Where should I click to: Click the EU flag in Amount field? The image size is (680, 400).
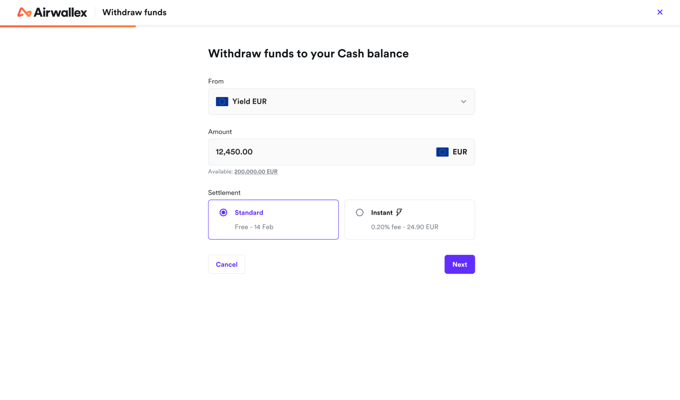click(x=442, y=152)
